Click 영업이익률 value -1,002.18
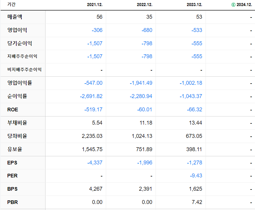The height and width of the screenshot is (210, 255). point(191,83)
